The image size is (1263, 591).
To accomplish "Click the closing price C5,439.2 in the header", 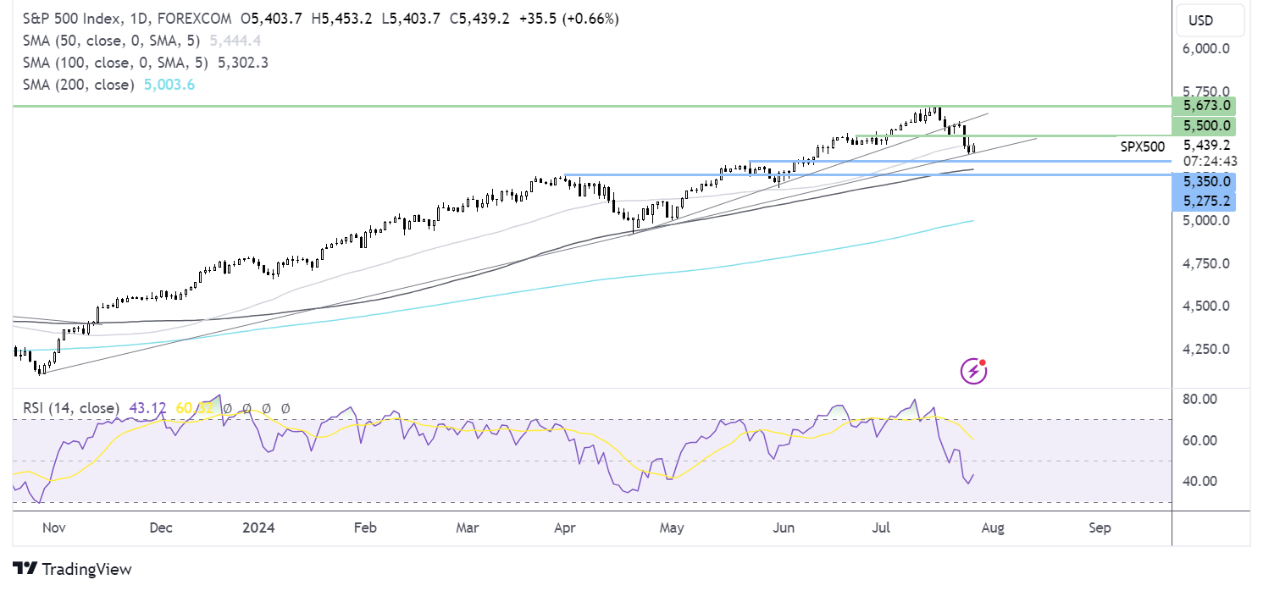I will 479,17.
